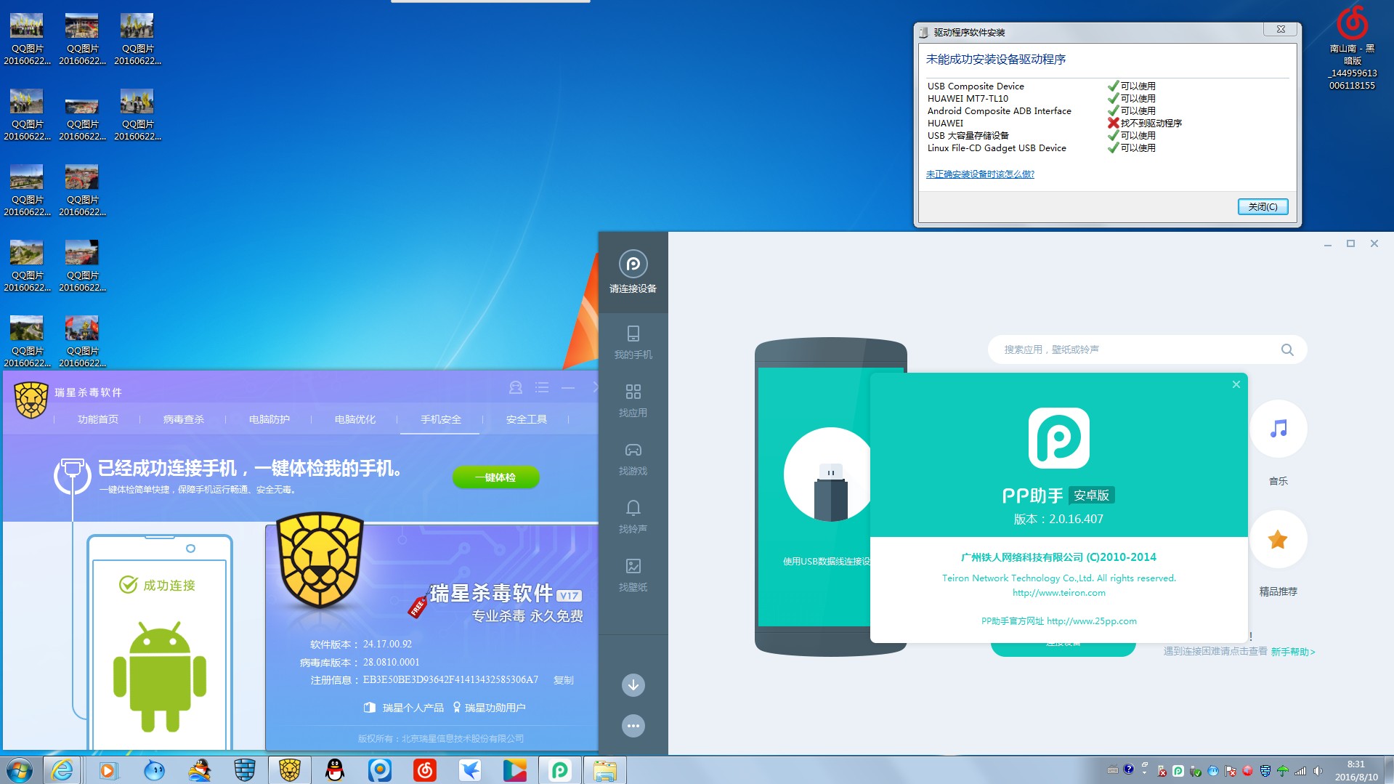Viewport: 1394px width, 784px height.
Task: Launch Internet Explorer from the taskbar
Action: 62,770
